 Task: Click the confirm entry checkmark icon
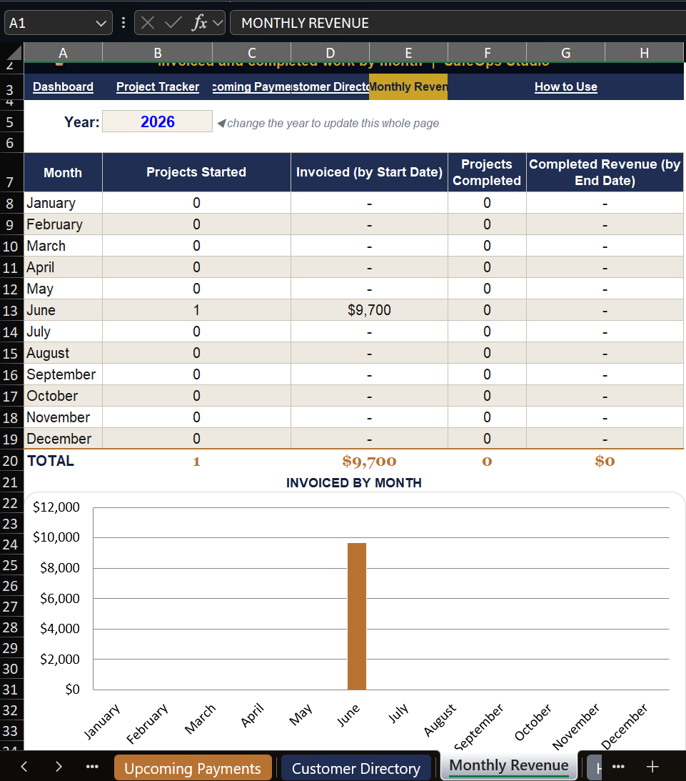173,23
